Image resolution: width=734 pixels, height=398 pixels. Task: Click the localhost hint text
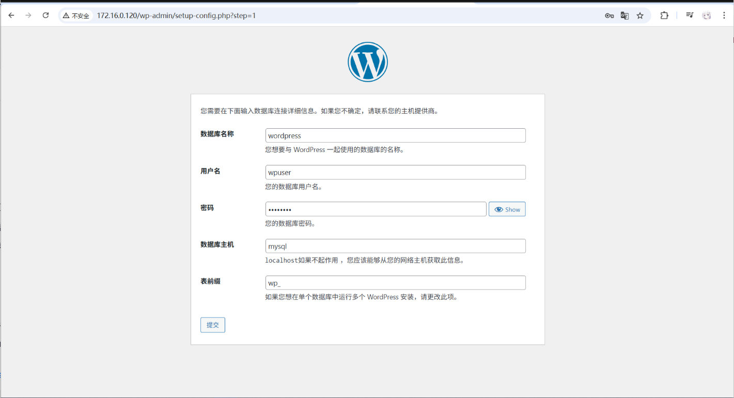point(365,261)
